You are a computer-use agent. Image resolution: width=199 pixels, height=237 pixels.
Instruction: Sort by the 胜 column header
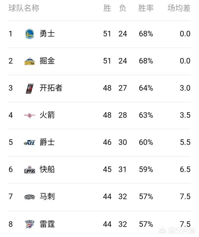107,8
